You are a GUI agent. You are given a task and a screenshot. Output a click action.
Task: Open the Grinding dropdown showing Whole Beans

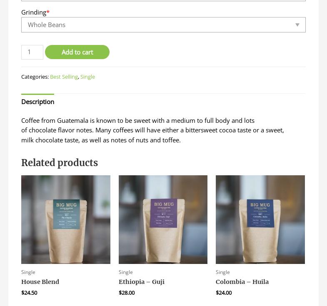point(158,25)
